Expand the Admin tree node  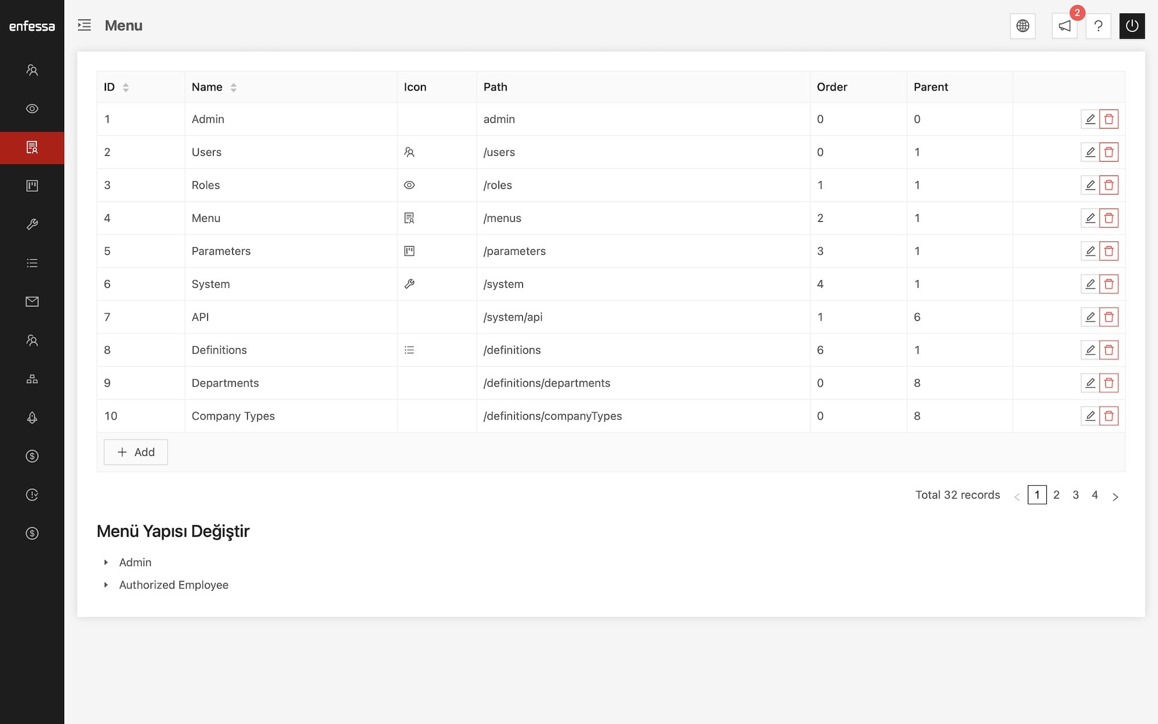coord(106,562)
